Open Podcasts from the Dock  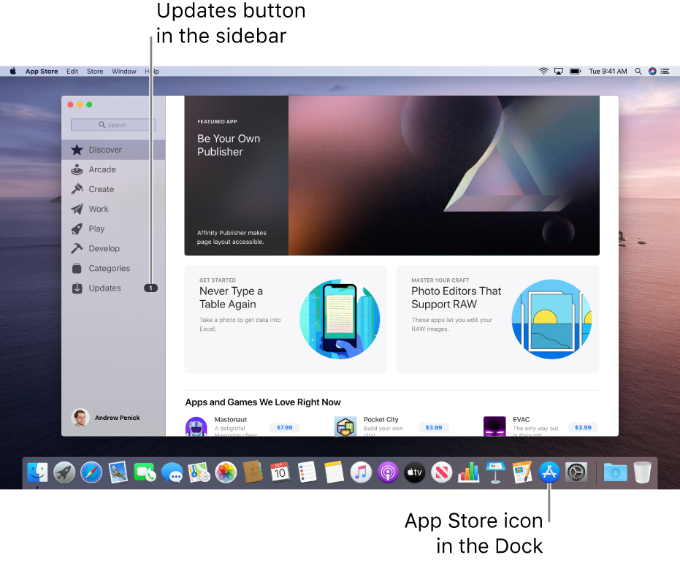click(x=388, y=472)
